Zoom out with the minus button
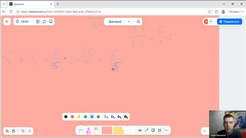 (x=205, y=131)
